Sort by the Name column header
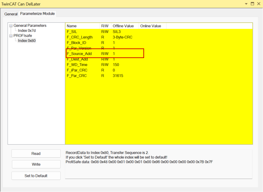263x192 pixels. [x=82, y=26]
